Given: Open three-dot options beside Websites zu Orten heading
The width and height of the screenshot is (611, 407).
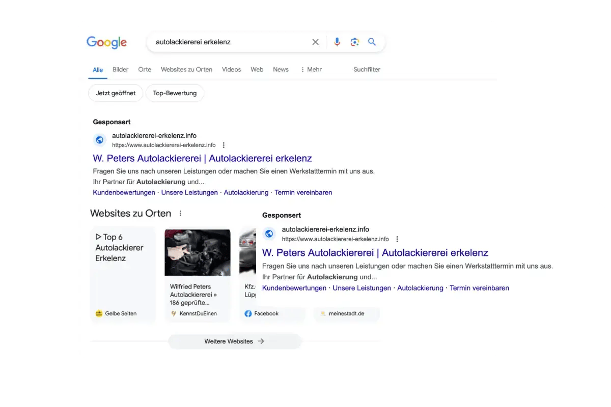Looking at the screenshot, I should [181, 214].
